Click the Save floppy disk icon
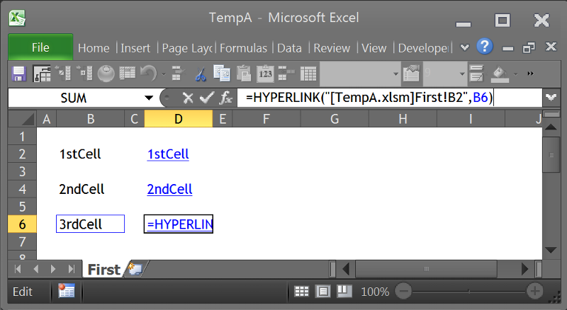 click(19, 74)
